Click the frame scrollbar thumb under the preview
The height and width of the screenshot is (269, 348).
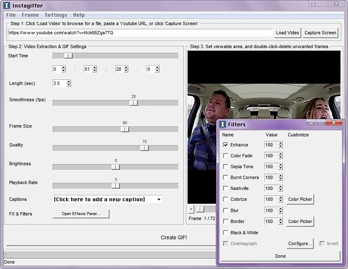200,209
